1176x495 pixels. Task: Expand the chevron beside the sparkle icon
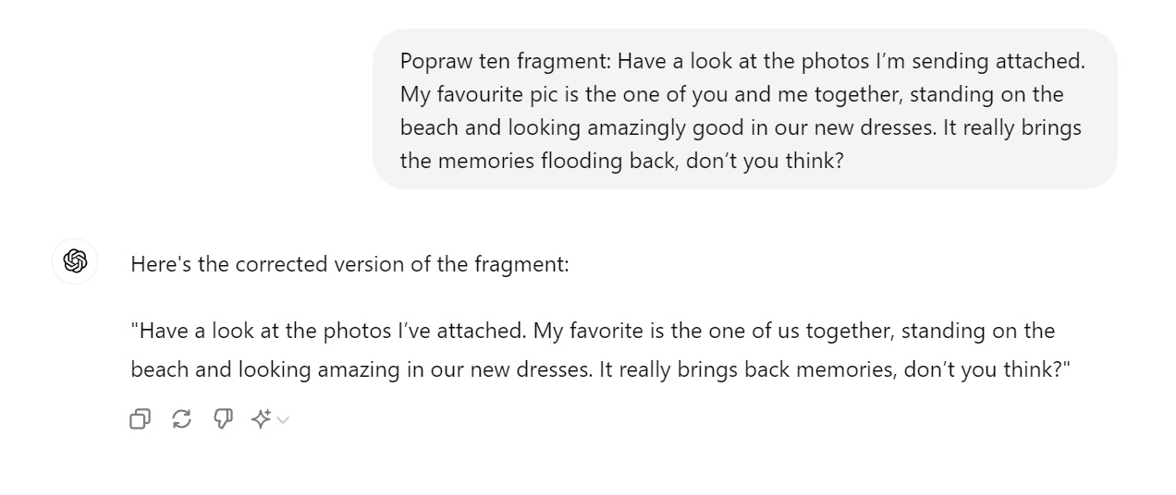(283, 420)
